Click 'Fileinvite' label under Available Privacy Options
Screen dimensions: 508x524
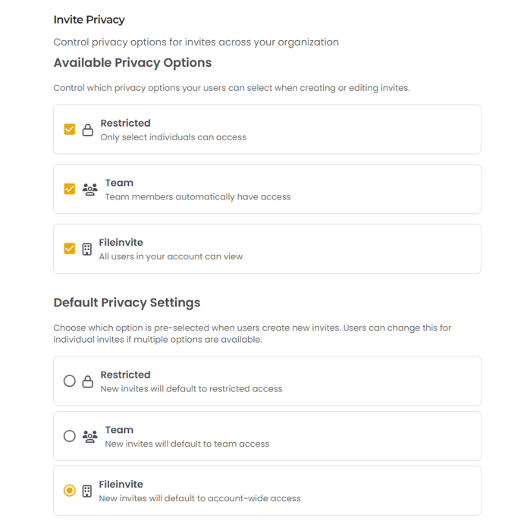[x=121, y=243]
